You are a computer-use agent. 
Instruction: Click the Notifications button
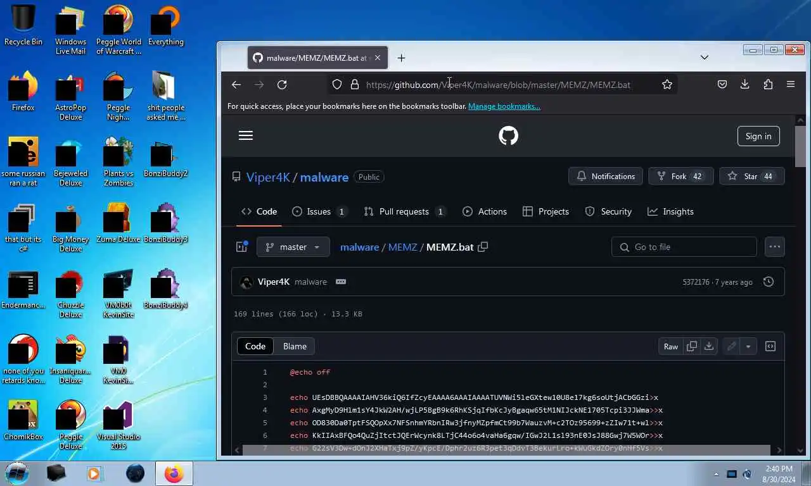click(x=606, y=176)
